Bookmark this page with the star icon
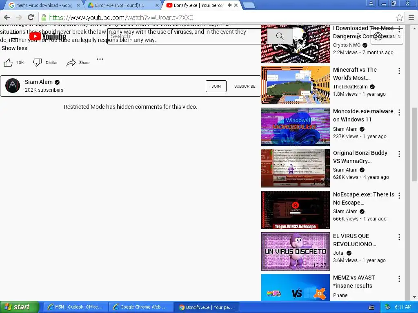This screenshot has width=418, height=313. tap(399, 18)
